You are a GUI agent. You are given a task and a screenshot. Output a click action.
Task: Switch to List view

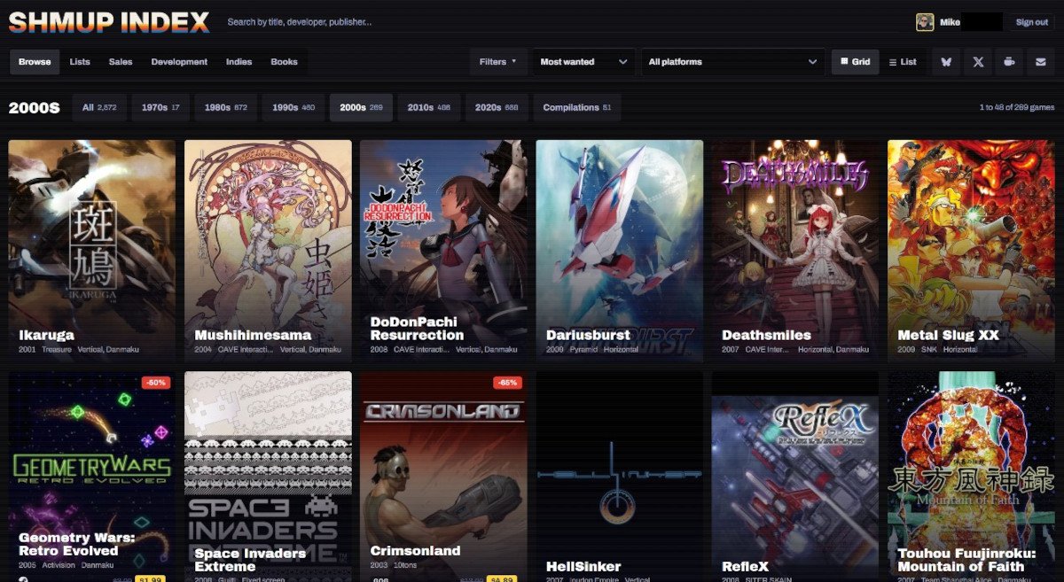[903, 62]
